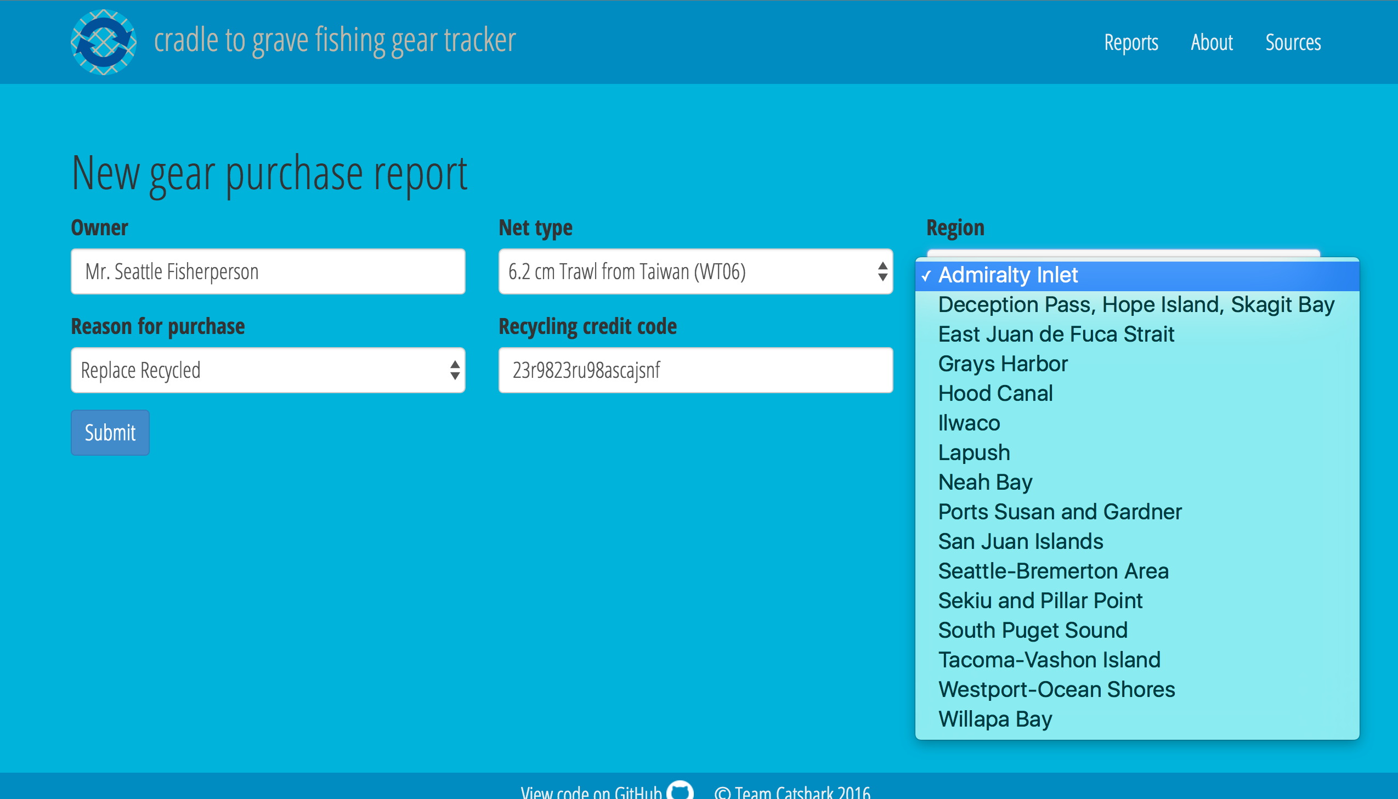1398x799 pixels.
Task: Select Willapa Bay from the Region list
Action: point(995,718)
